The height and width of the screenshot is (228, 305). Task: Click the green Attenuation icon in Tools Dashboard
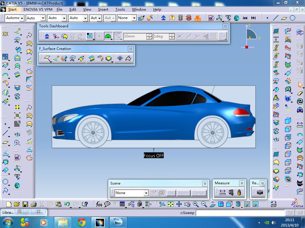pyautogui.click(x=108, y=36)
